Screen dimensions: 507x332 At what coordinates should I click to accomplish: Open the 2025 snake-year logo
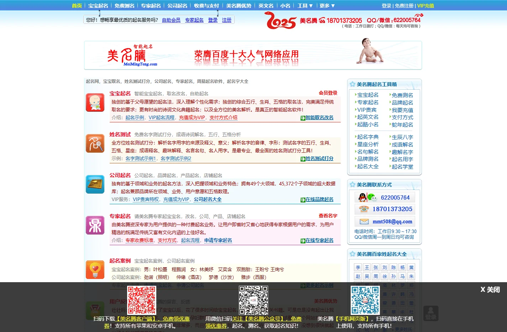click(281, 21)
